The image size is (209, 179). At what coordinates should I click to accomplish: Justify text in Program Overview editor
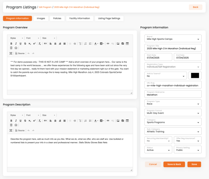pos(64,44)
